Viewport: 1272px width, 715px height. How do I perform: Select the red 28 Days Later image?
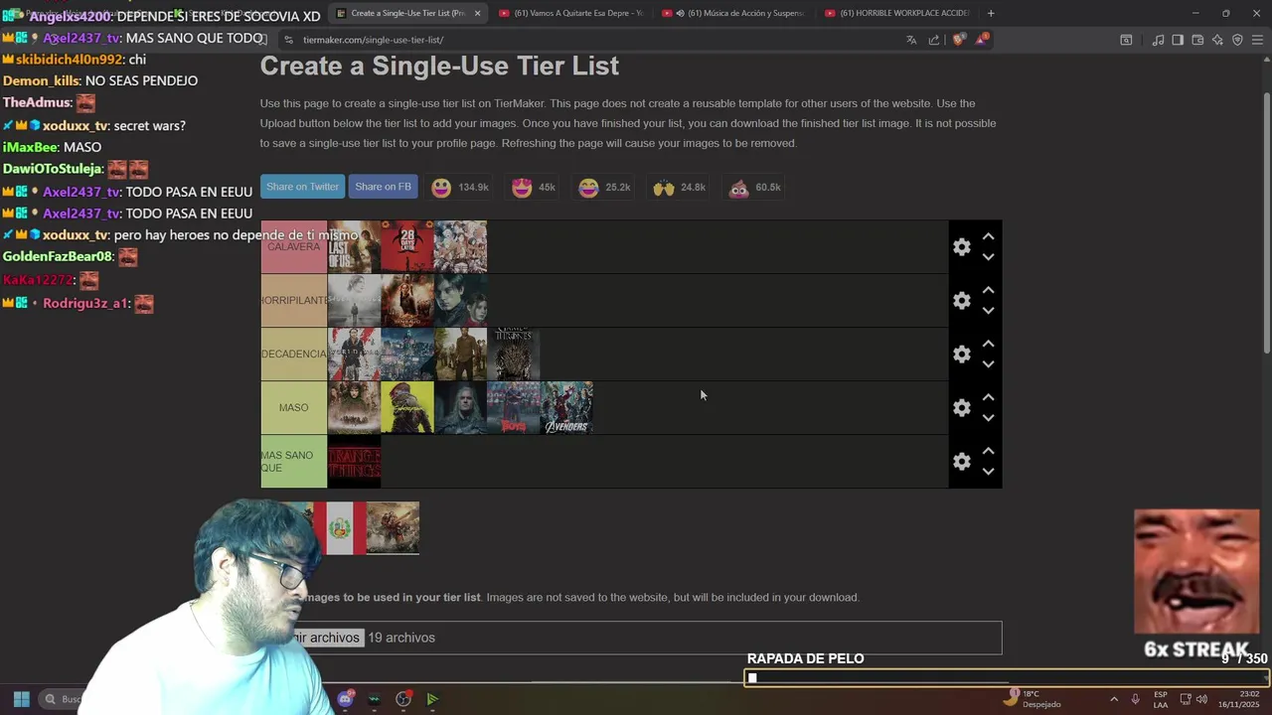pyautogui.click(x=407, y=247)
